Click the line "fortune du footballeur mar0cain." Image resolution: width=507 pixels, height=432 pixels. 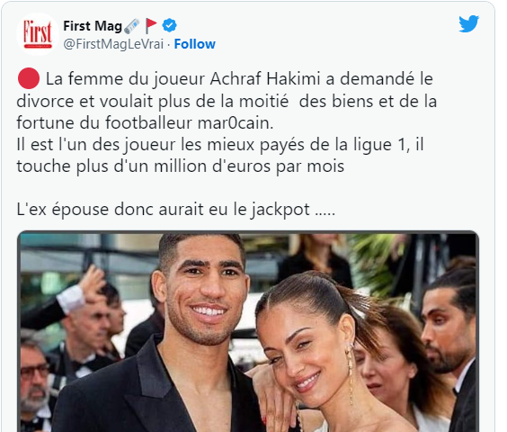click(145, 122)
